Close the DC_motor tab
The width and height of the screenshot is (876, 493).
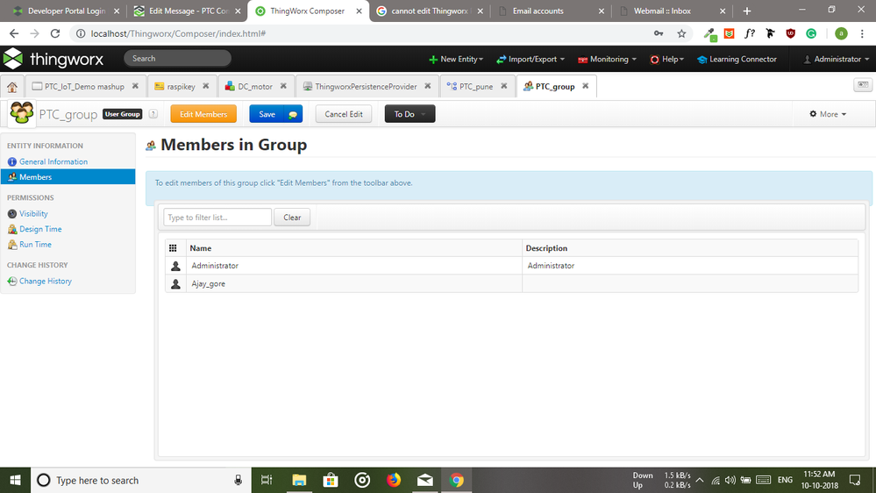[283, 86]
